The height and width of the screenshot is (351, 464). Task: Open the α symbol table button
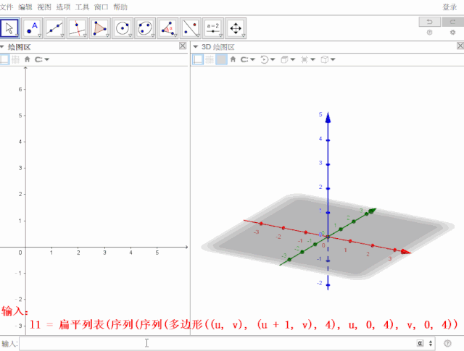point(420,343)
